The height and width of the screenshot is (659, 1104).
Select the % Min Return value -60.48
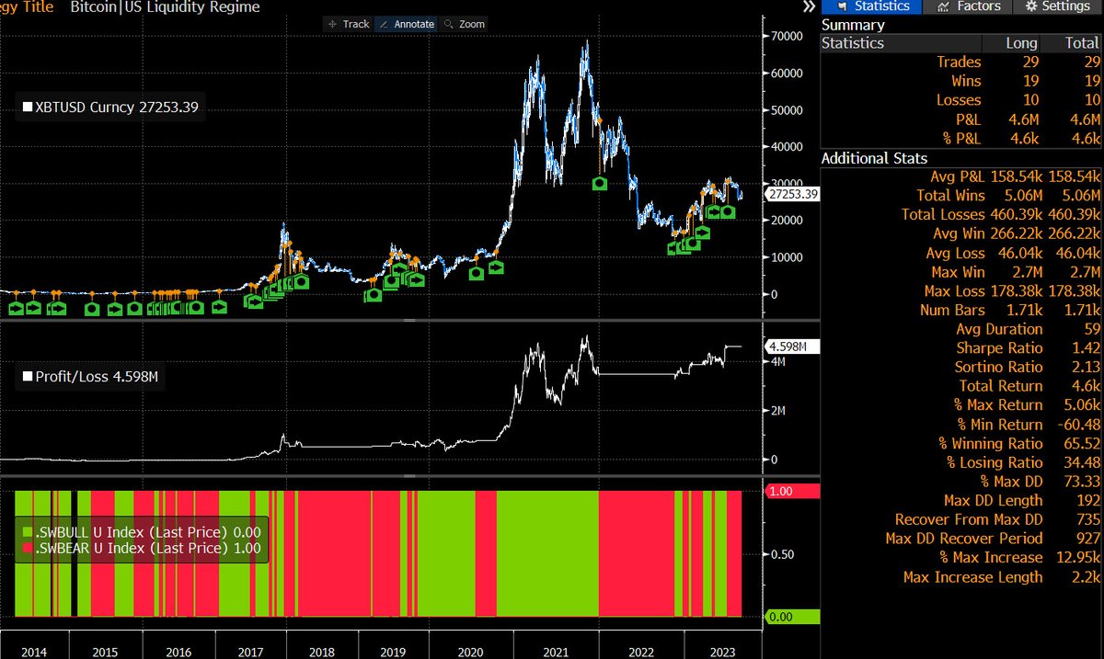tap(1079, 425)
